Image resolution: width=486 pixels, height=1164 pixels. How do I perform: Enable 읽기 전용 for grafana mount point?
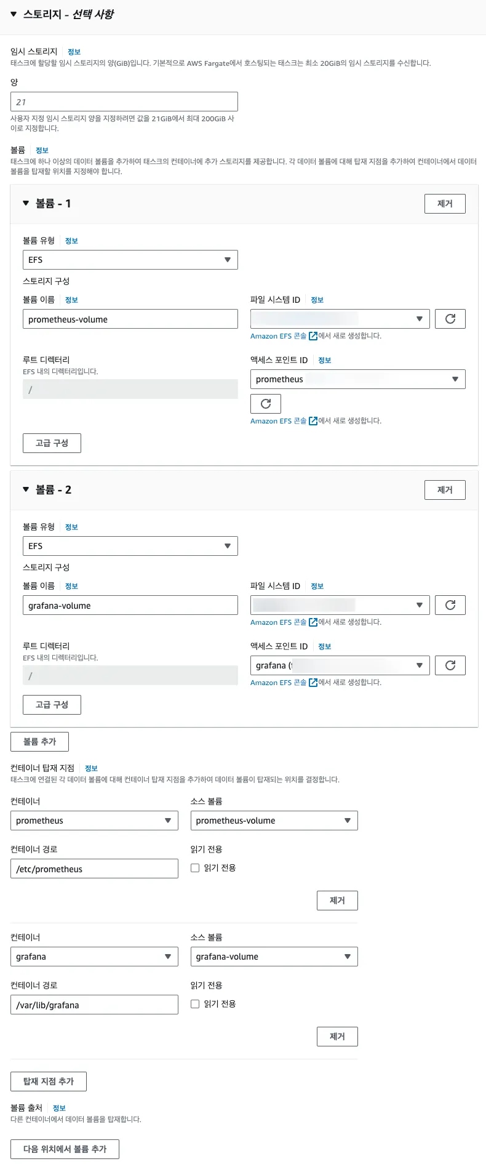pyautogui.click(x=195, y=1004)
